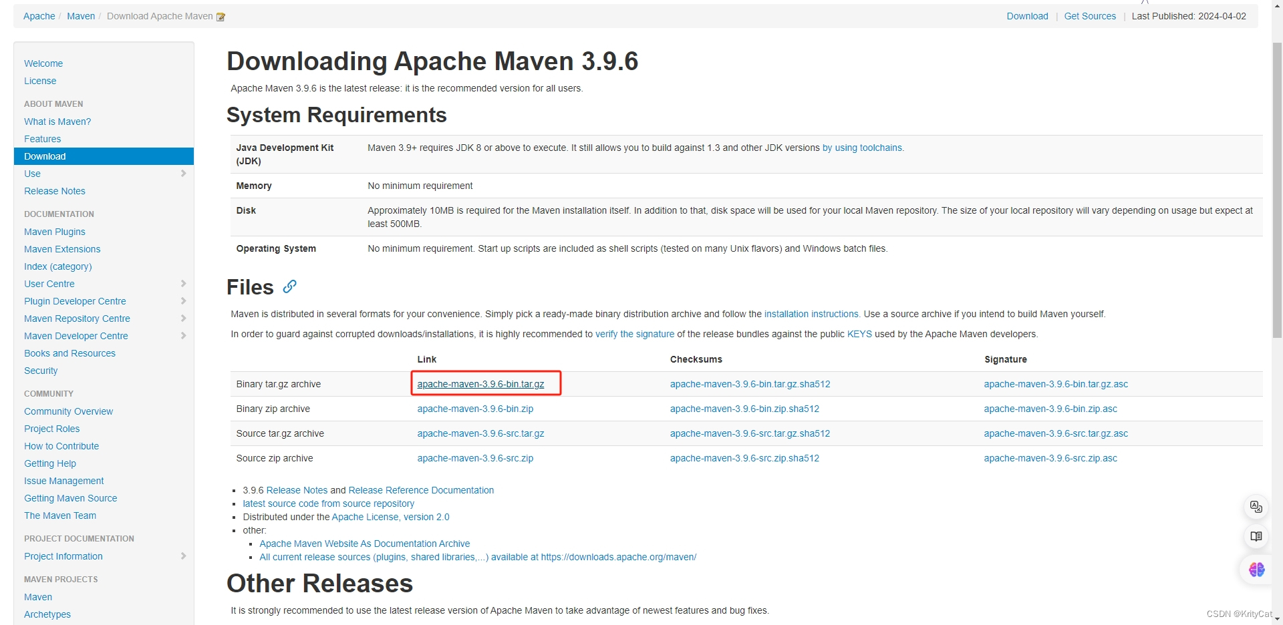Click the edit page pencil icon beside breadcrumb
1283x625 pixels.
coord(221,16)
